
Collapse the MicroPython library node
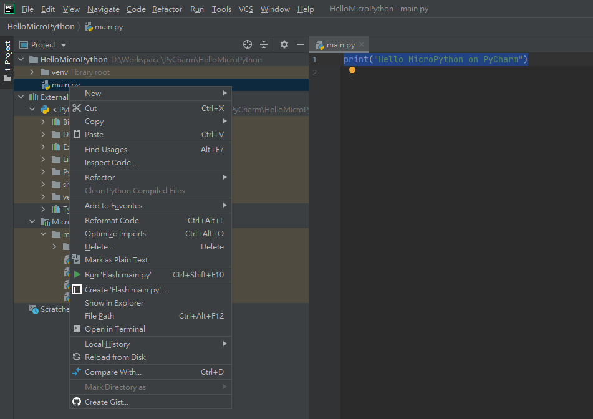tap(32, 221)
